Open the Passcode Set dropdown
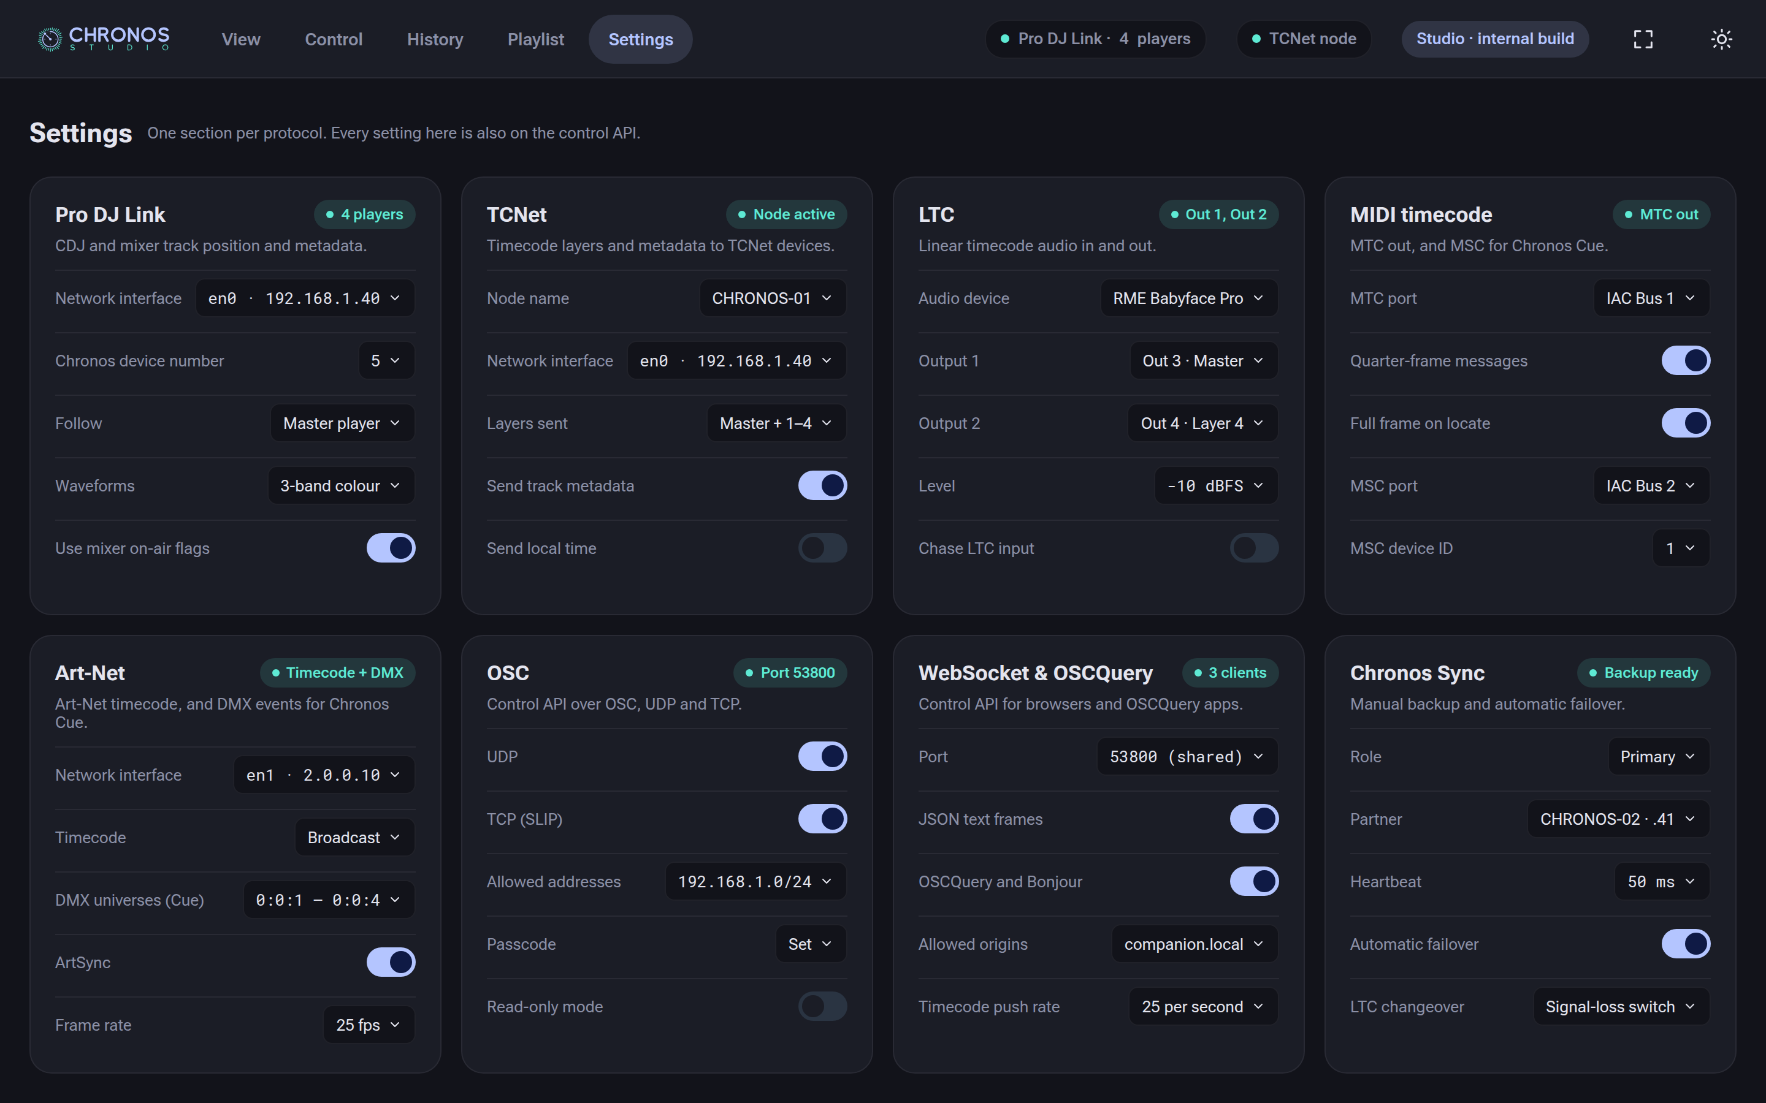 coord(811,944)
